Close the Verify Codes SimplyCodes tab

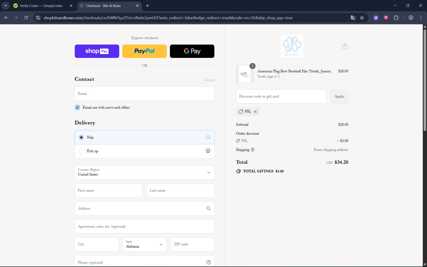coord(71,6)
